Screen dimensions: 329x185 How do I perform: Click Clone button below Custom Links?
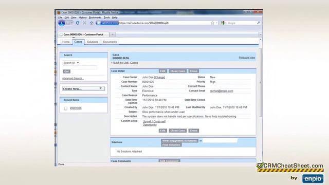tap(193, 131)
